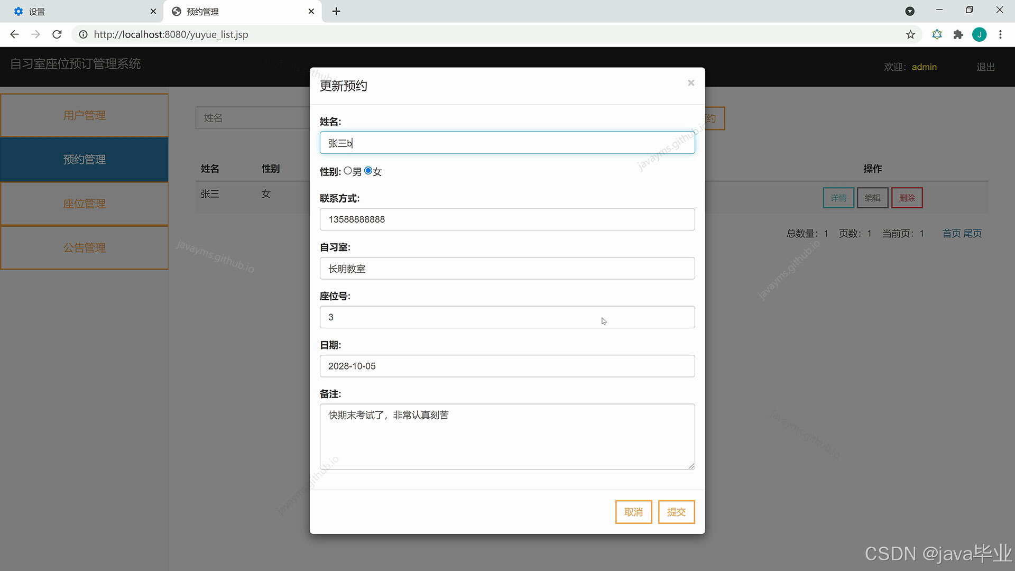This screenshot has height=571, width=1015.
Task: Click the 联系方式 phone number field
Action: [x=507, y=219]
